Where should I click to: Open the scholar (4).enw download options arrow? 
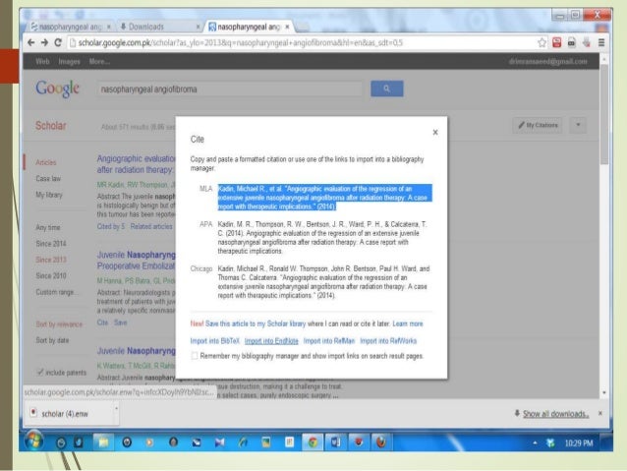tap(116, 409)
